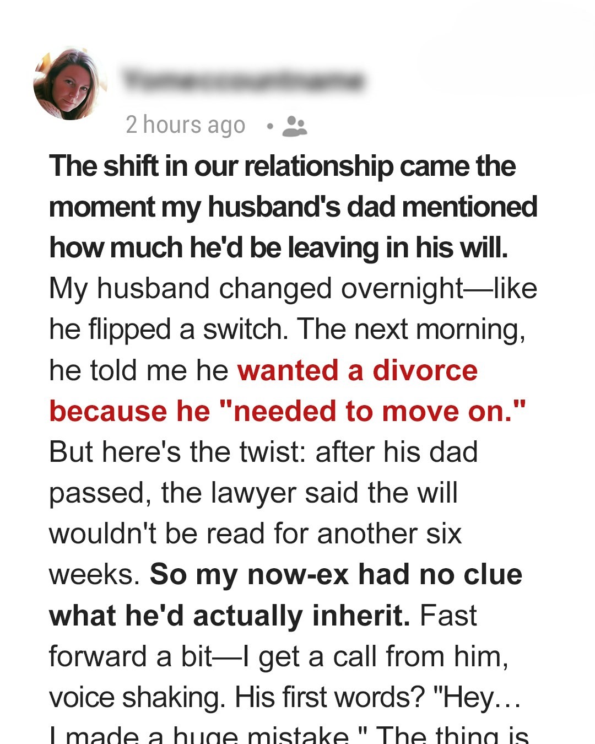595x744 pixels.
Task: Click the line "forward a bit—I get a call"
Action: [278, 656]
